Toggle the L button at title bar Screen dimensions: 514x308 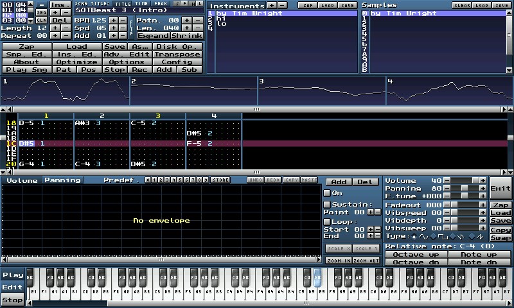pyautogui.click(x=200, y=4)
